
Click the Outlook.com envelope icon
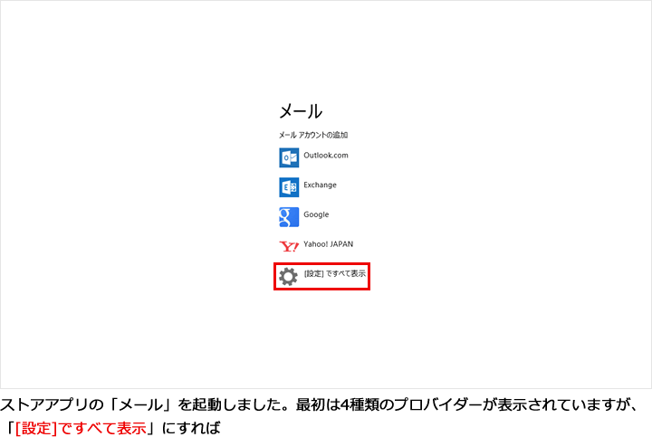[x=289, y=157]
